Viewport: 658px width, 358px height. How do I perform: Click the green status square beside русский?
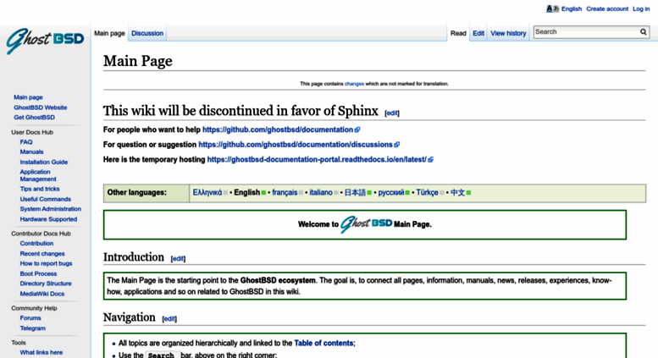[x=407, y=193]
